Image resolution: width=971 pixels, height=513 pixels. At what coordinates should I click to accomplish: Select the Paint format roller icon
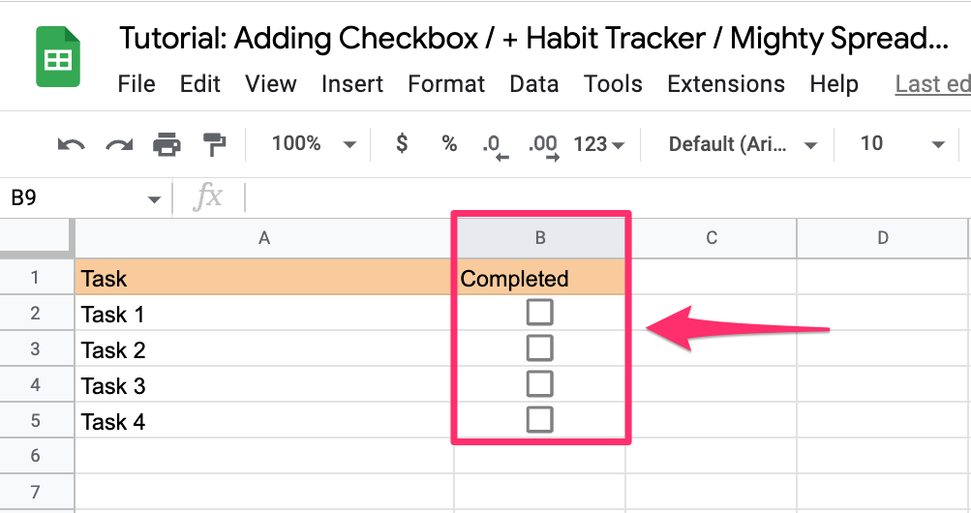pos(214,145)
